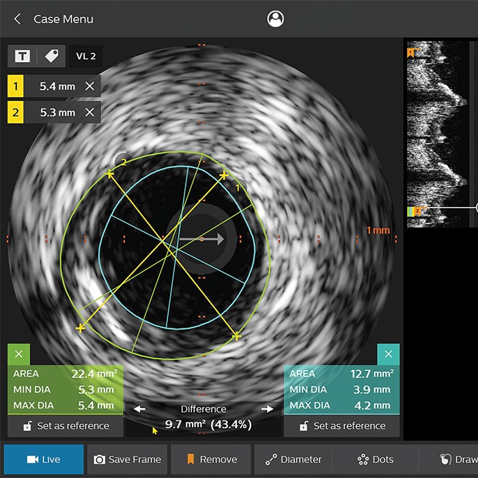Click the 1 mm scale label
This screenshot has width=478, height=478.
[378, 230]
